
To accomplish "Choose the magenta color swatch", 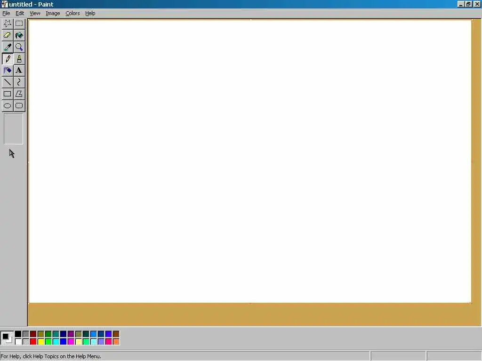I will (x=71, y=342).
